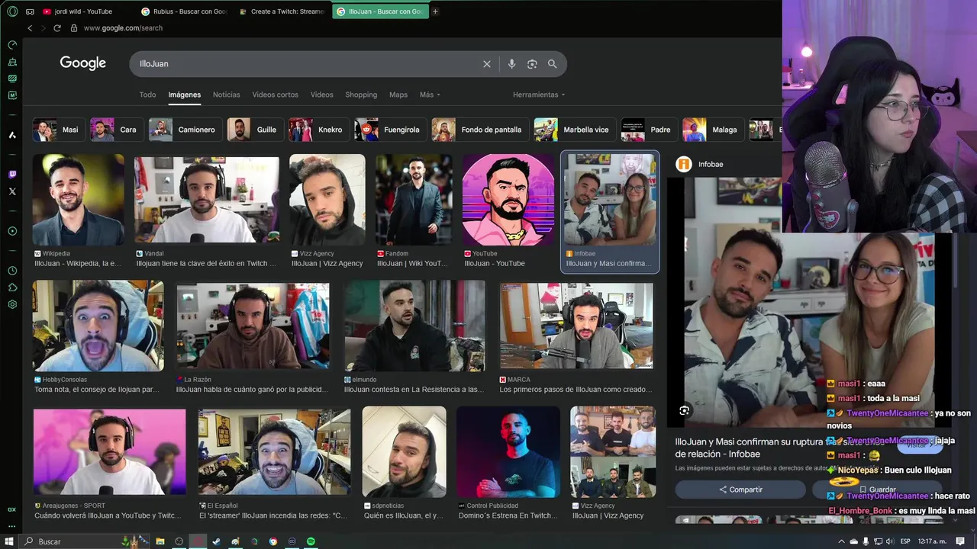Open the Videos search tab
Image resolution: width=977 pixels, height=549 pixels.
pos(321,95)
